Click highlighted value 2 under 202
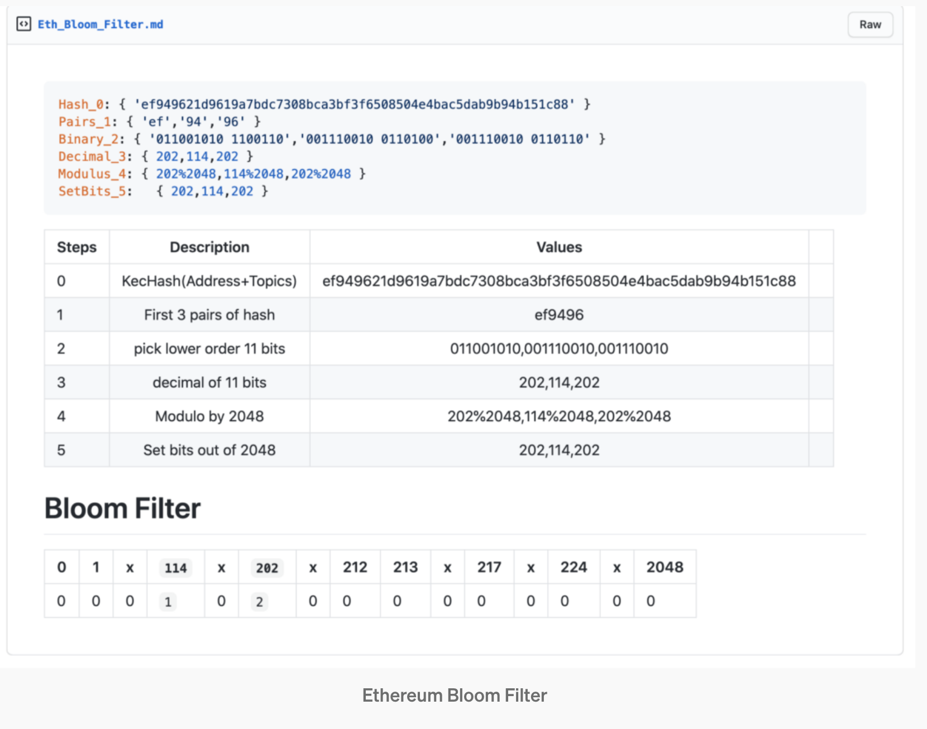927x729 pixels. 259,602
